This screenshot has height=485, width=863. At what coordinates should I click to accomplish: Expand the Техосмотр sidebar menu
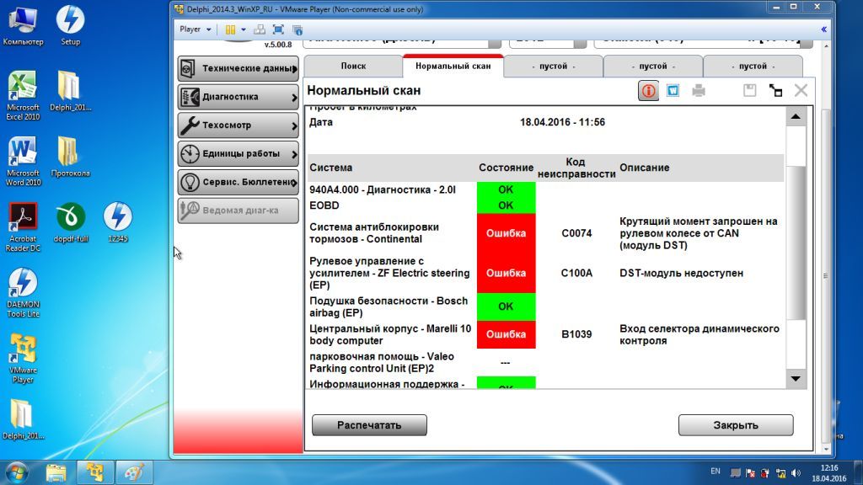pos(239,125)
